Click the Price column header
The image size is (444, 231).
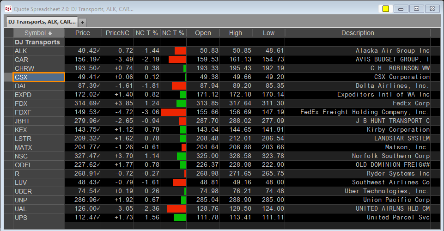point(83,33)
